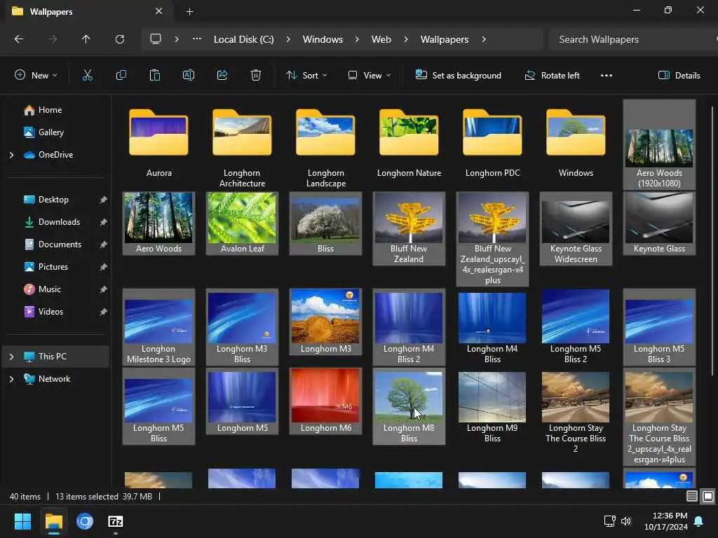Close the Wallpapers tab
Image resolution: width=718 pixels, height=538 pixels.
159,11
